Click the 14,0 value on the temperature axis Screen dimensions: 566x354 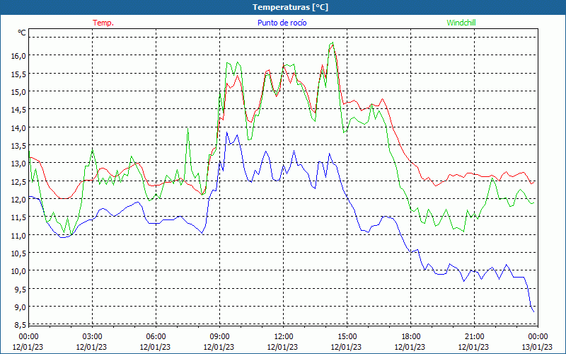20,127
